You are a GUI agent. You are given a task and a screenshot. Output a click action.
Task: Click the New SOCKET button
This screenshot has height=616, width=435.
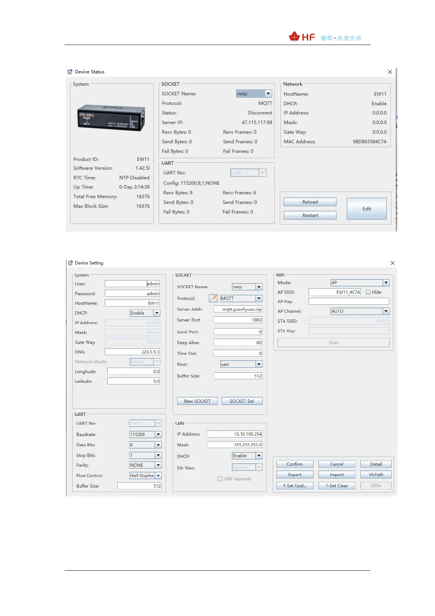(197, 401)
